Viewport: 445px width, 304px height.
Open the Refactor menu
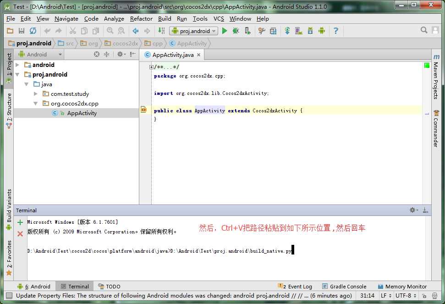coord(141,19)
